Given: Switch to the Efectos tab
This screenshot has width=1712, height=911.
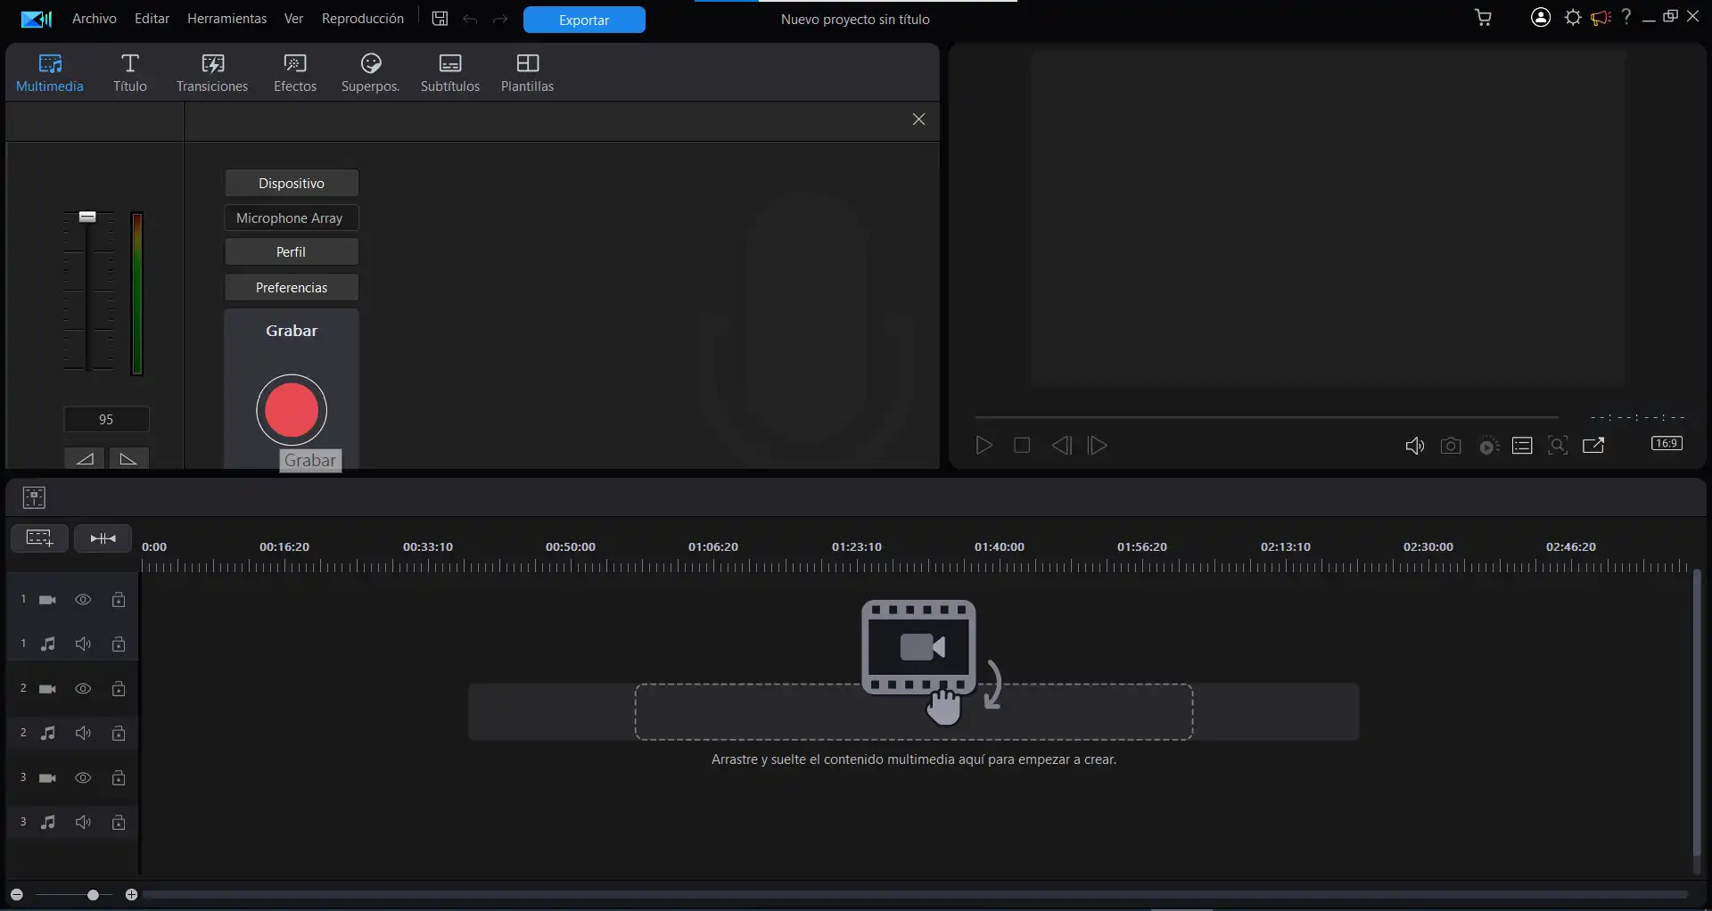Looking at the screenshot, I should (x=295, y=73).
